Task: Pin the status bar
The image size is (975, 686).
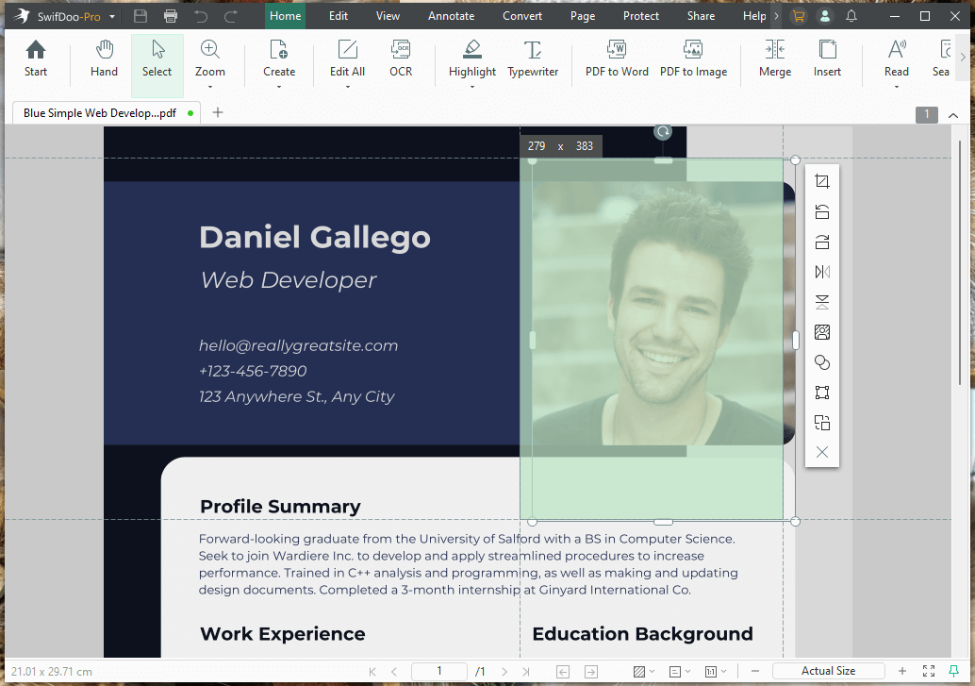Action: pyautogui.click(x=956, y=670)
